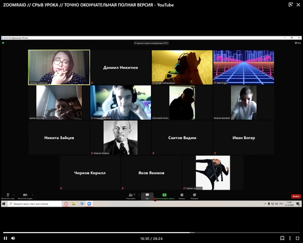
Task: Bookmark this video with the bookmark icon
Action: (x=282, y=238)
